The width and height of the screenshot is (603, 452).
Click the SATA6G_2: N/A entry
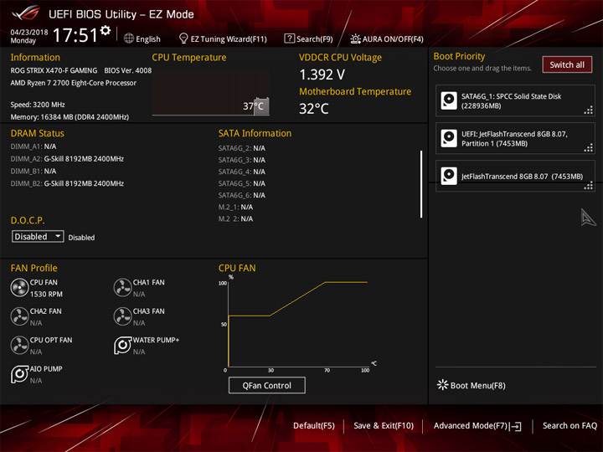point(242,148)
